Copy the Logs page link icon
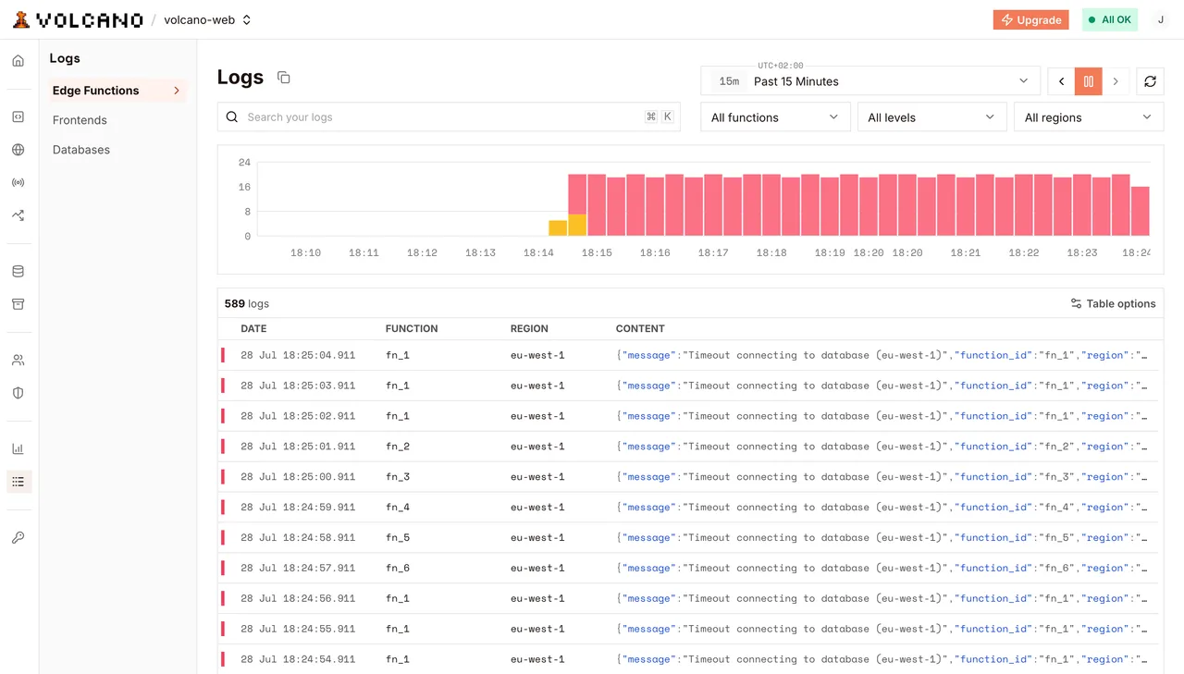Screen dimensions: 1184x674 (x=284, y=78)
